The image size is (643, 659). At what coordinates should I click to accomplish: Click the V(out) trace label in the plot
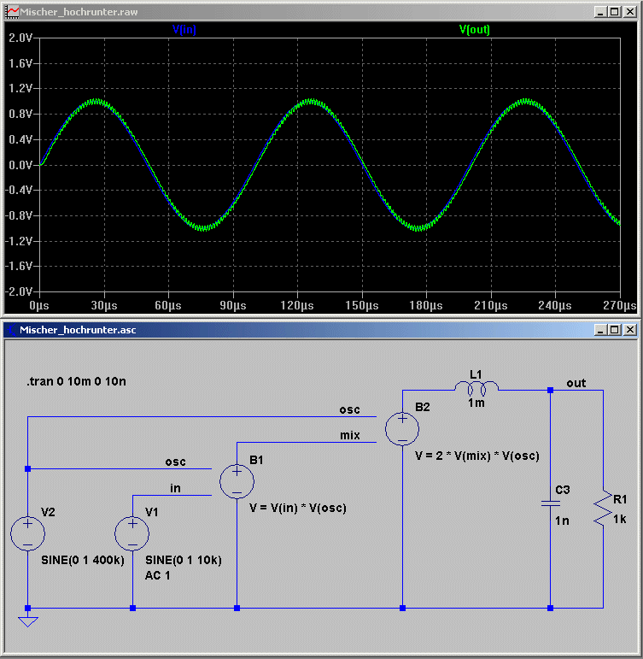[x=474, y=29]
